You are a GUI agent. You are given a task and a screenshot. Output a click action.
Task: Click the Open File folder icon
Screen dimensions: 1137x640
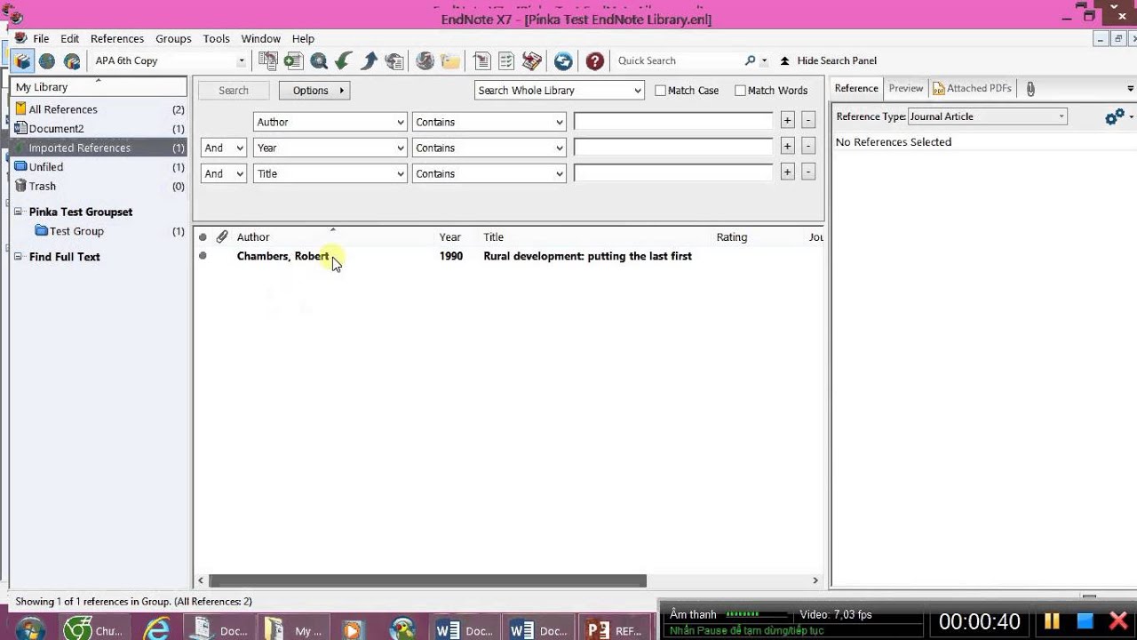(x=450, y=60)
